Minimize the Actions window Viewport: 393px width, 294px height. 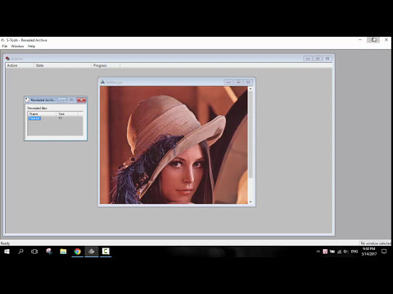pyautogui.click(x=308, y=59)
